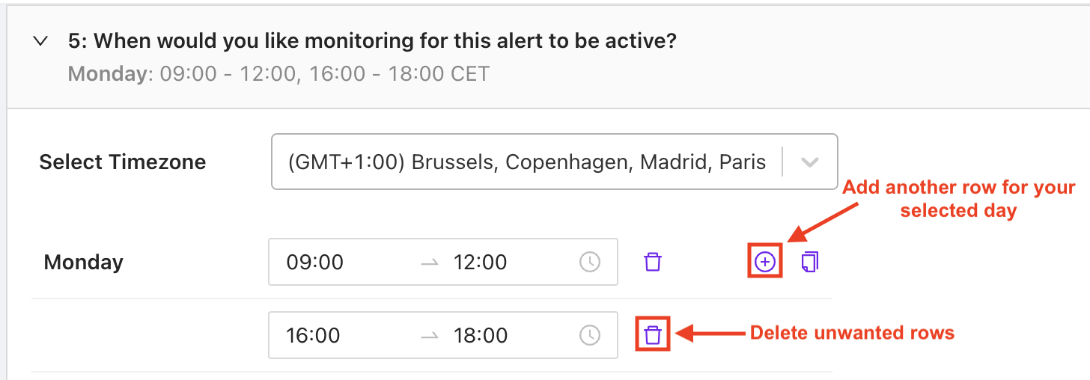Screen dimensions: 1090x380
Task: Open the clock picker on the 09:00 row
Action: click(590, 262)
